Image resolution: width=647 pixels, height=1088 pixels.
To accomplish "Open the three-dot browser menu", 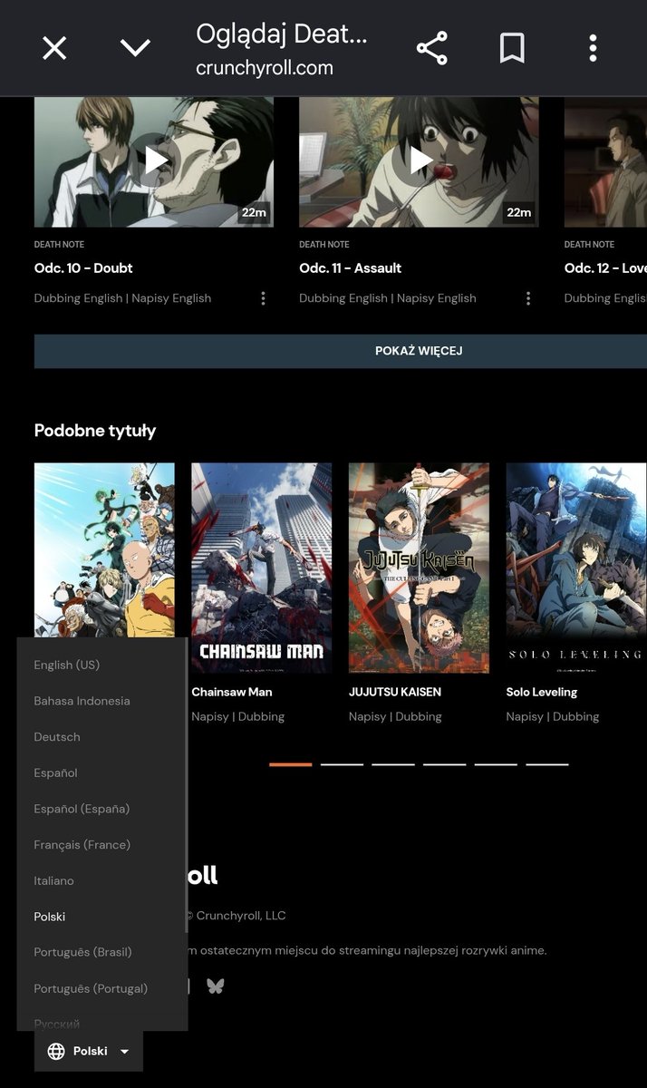I will click(593, 48).
